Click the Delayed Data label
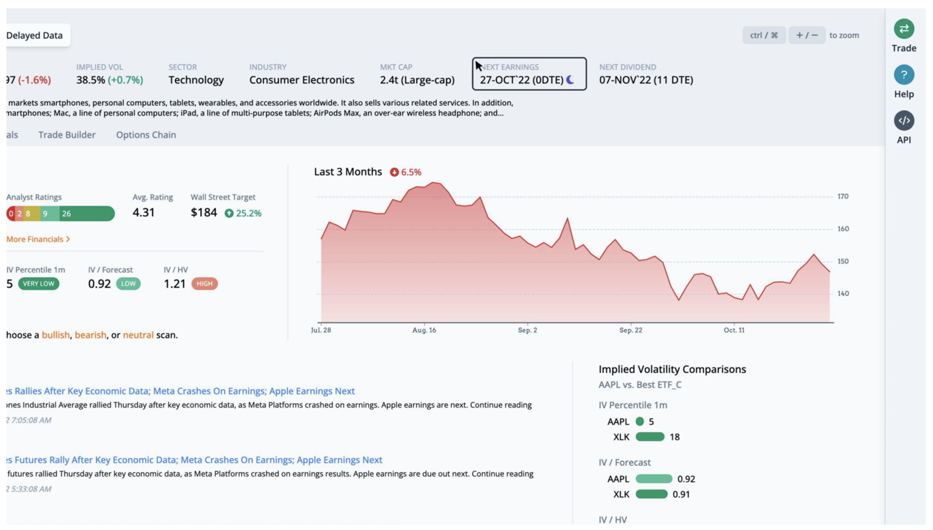933x530 pixels. click(34, 35)
